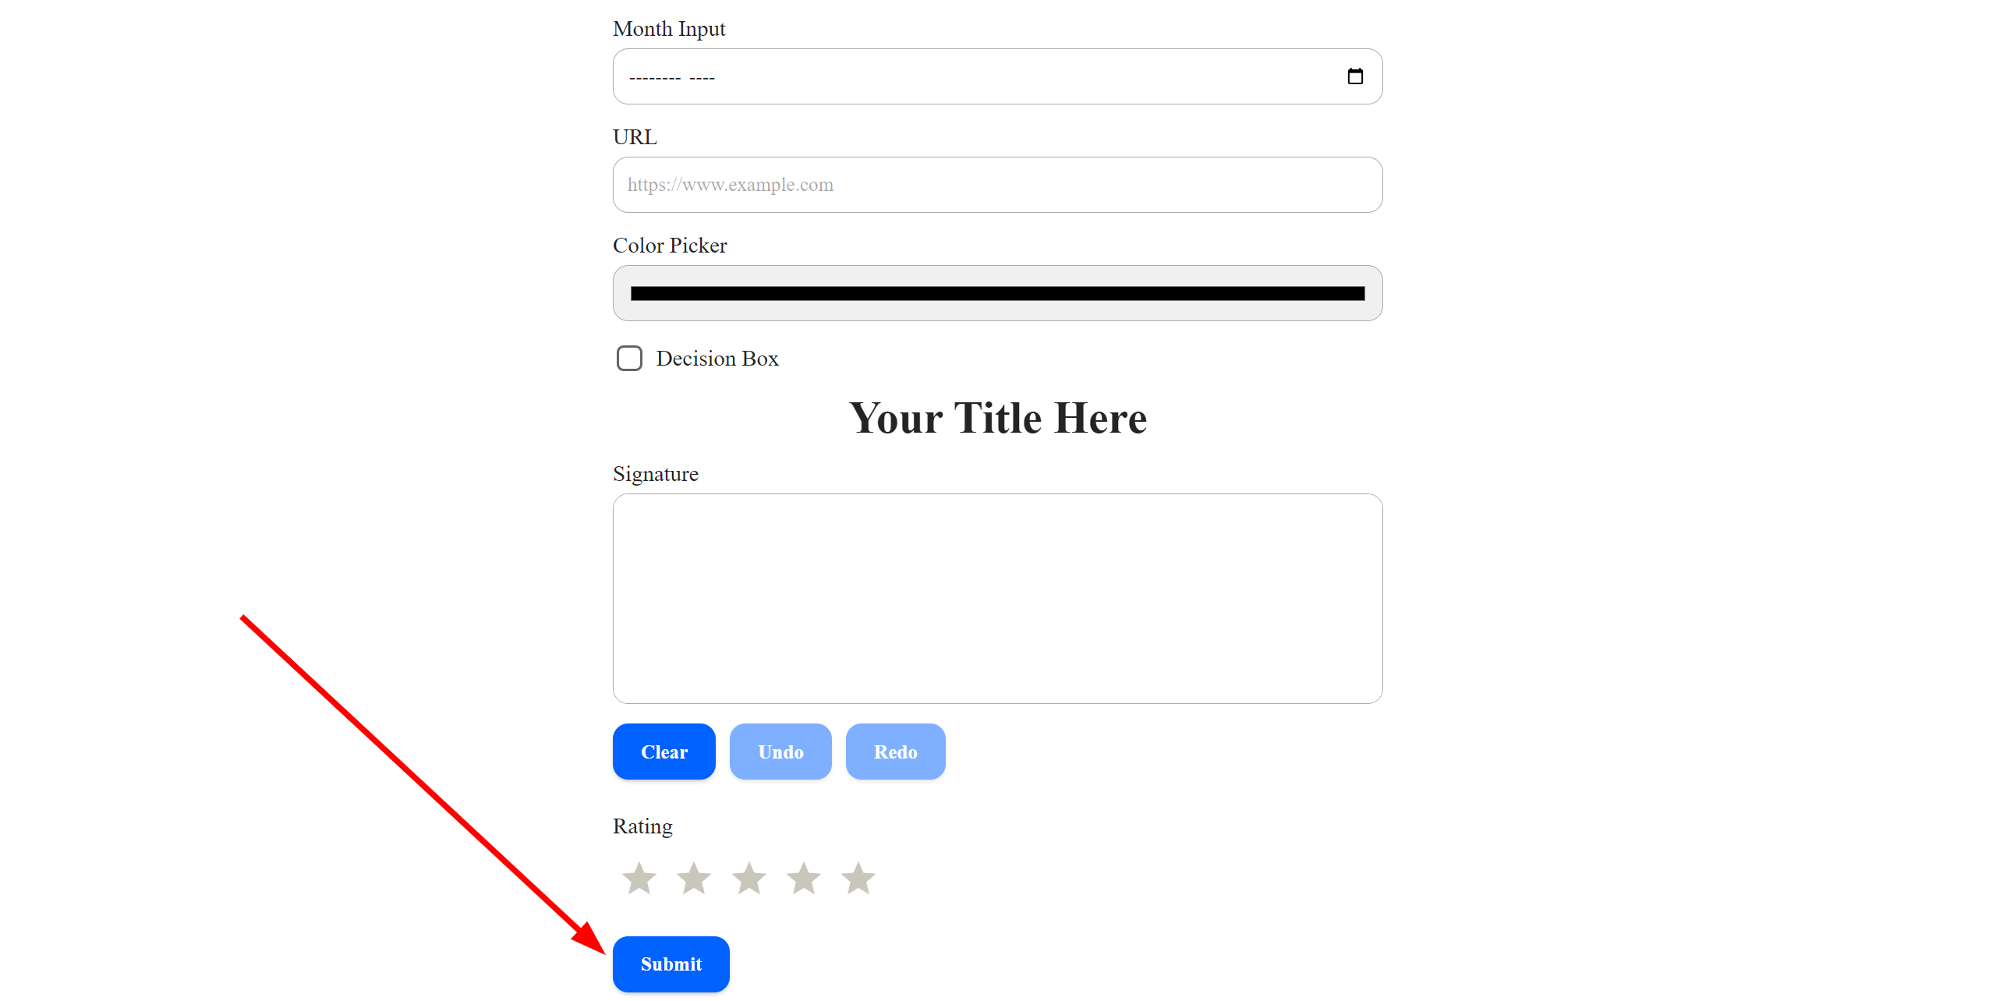Click the Undo signature button
The height and width of the screenshot is (1001, 1996).
780,751
